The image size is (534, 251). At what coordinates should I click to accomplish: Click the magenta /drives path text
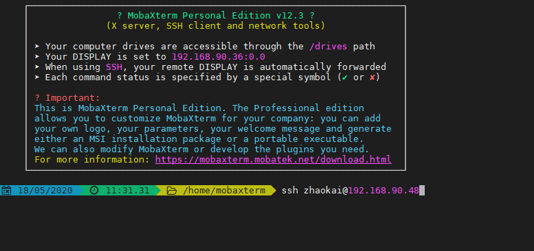click(329, 46)
